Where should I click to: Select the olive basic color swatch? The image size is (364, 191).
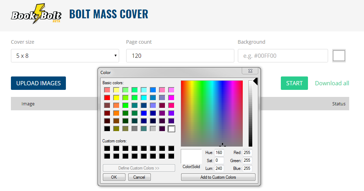[116, 129]
